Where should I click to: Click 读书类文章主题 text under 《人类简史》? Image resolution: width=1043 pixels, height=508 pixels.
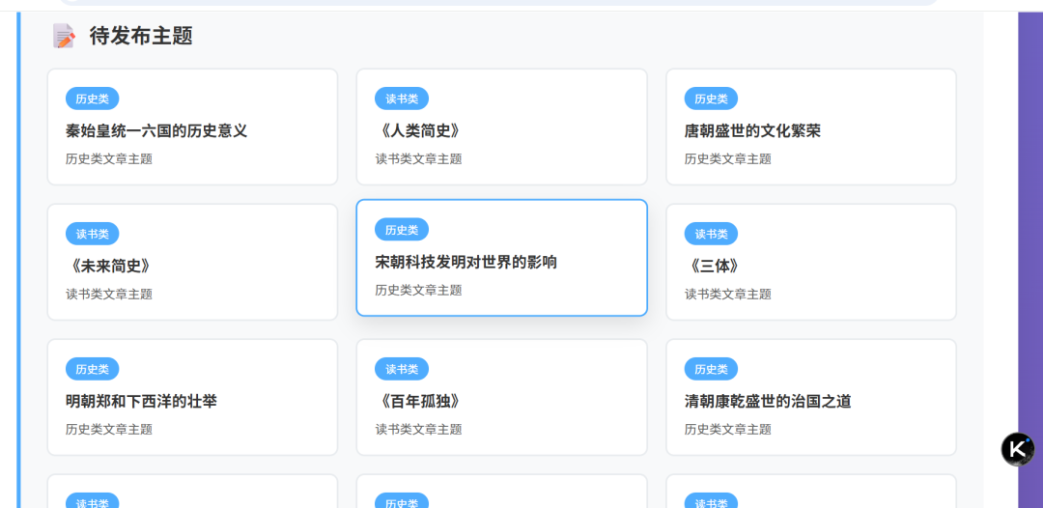point(418,159)
